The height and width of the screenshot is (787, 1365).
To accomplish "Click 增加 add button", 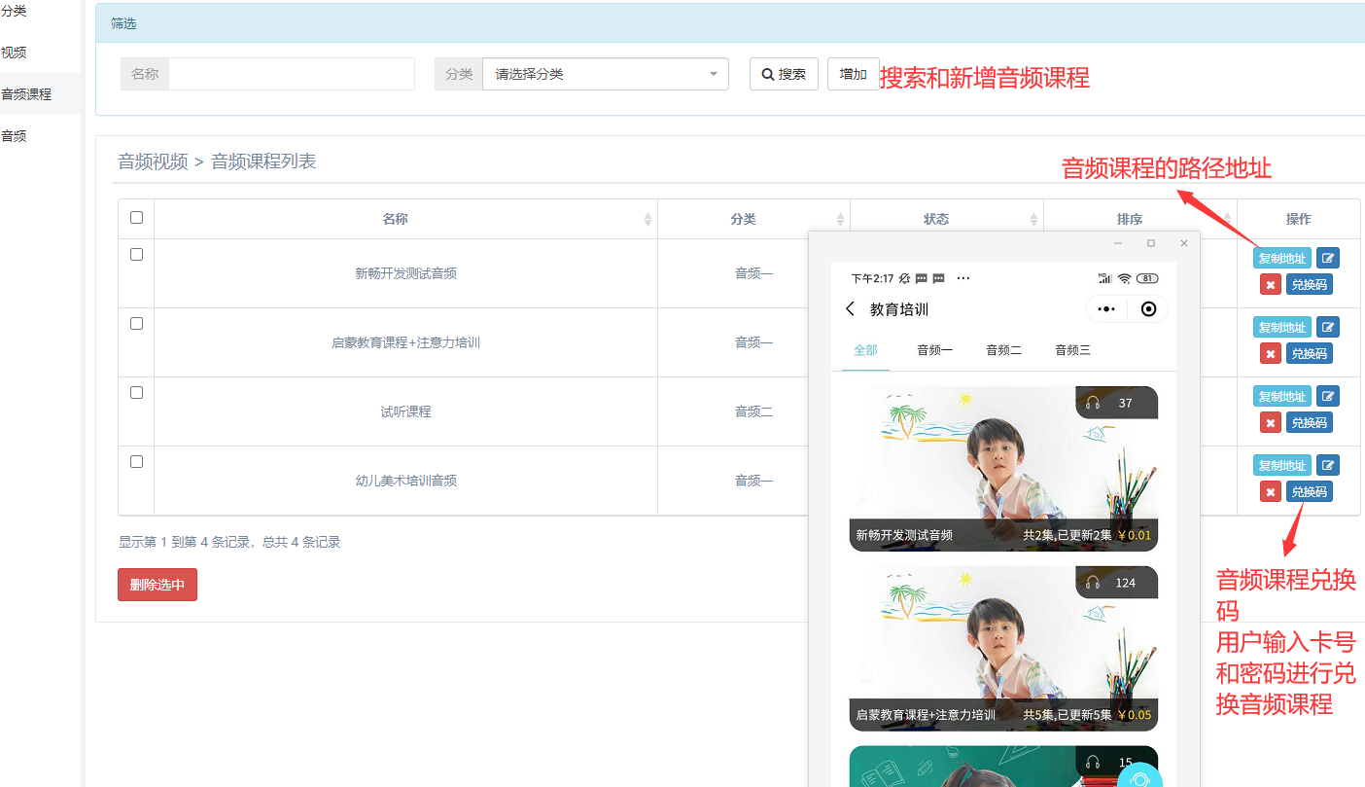I will pos(853,74).
